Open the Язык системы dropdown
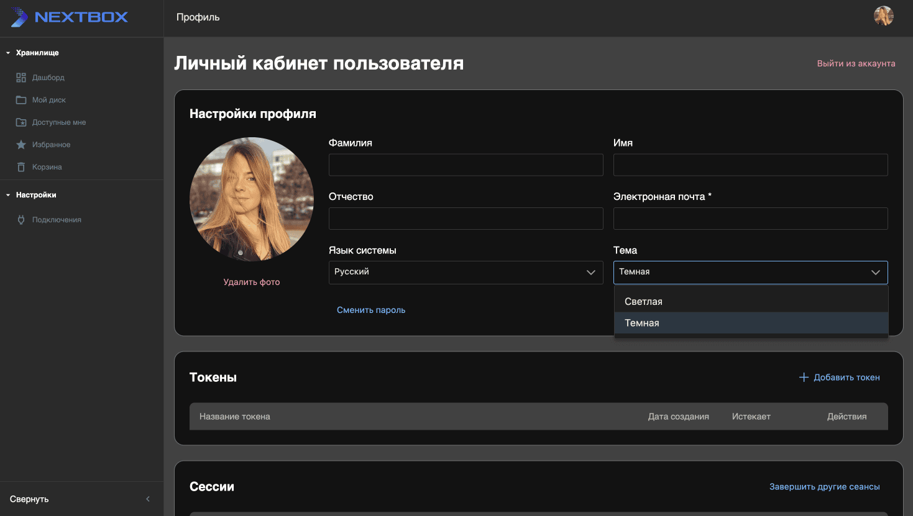The image size is (913, 516). [466, 273]
